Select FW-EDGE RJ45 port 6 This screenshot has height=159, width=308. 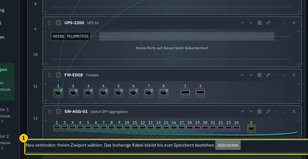click(x=134, y=93)
